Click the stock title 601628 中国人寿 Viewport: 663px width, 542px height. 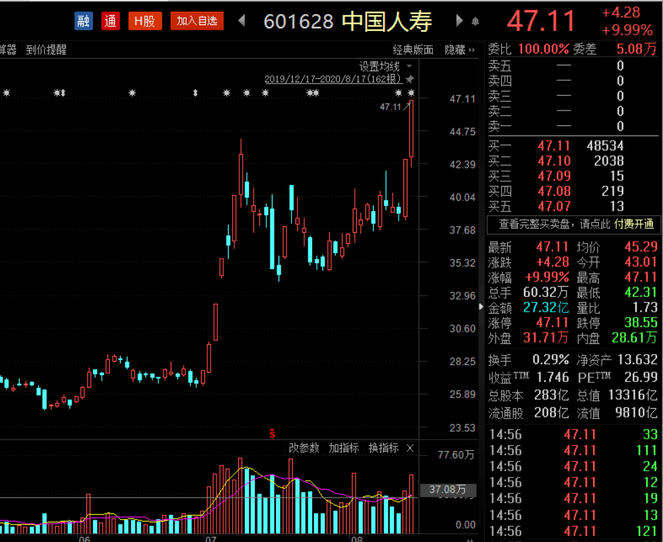click(347, 21)
